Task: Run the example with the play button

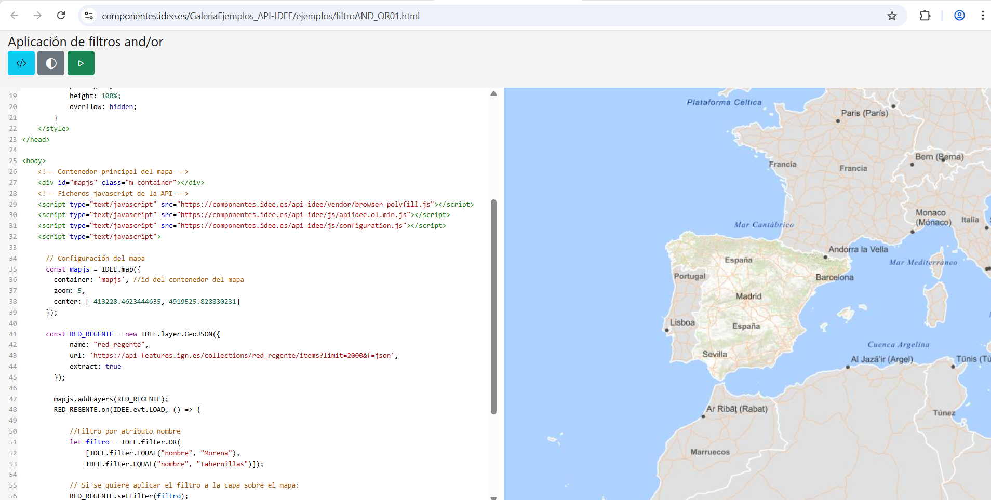Action: 81,63
